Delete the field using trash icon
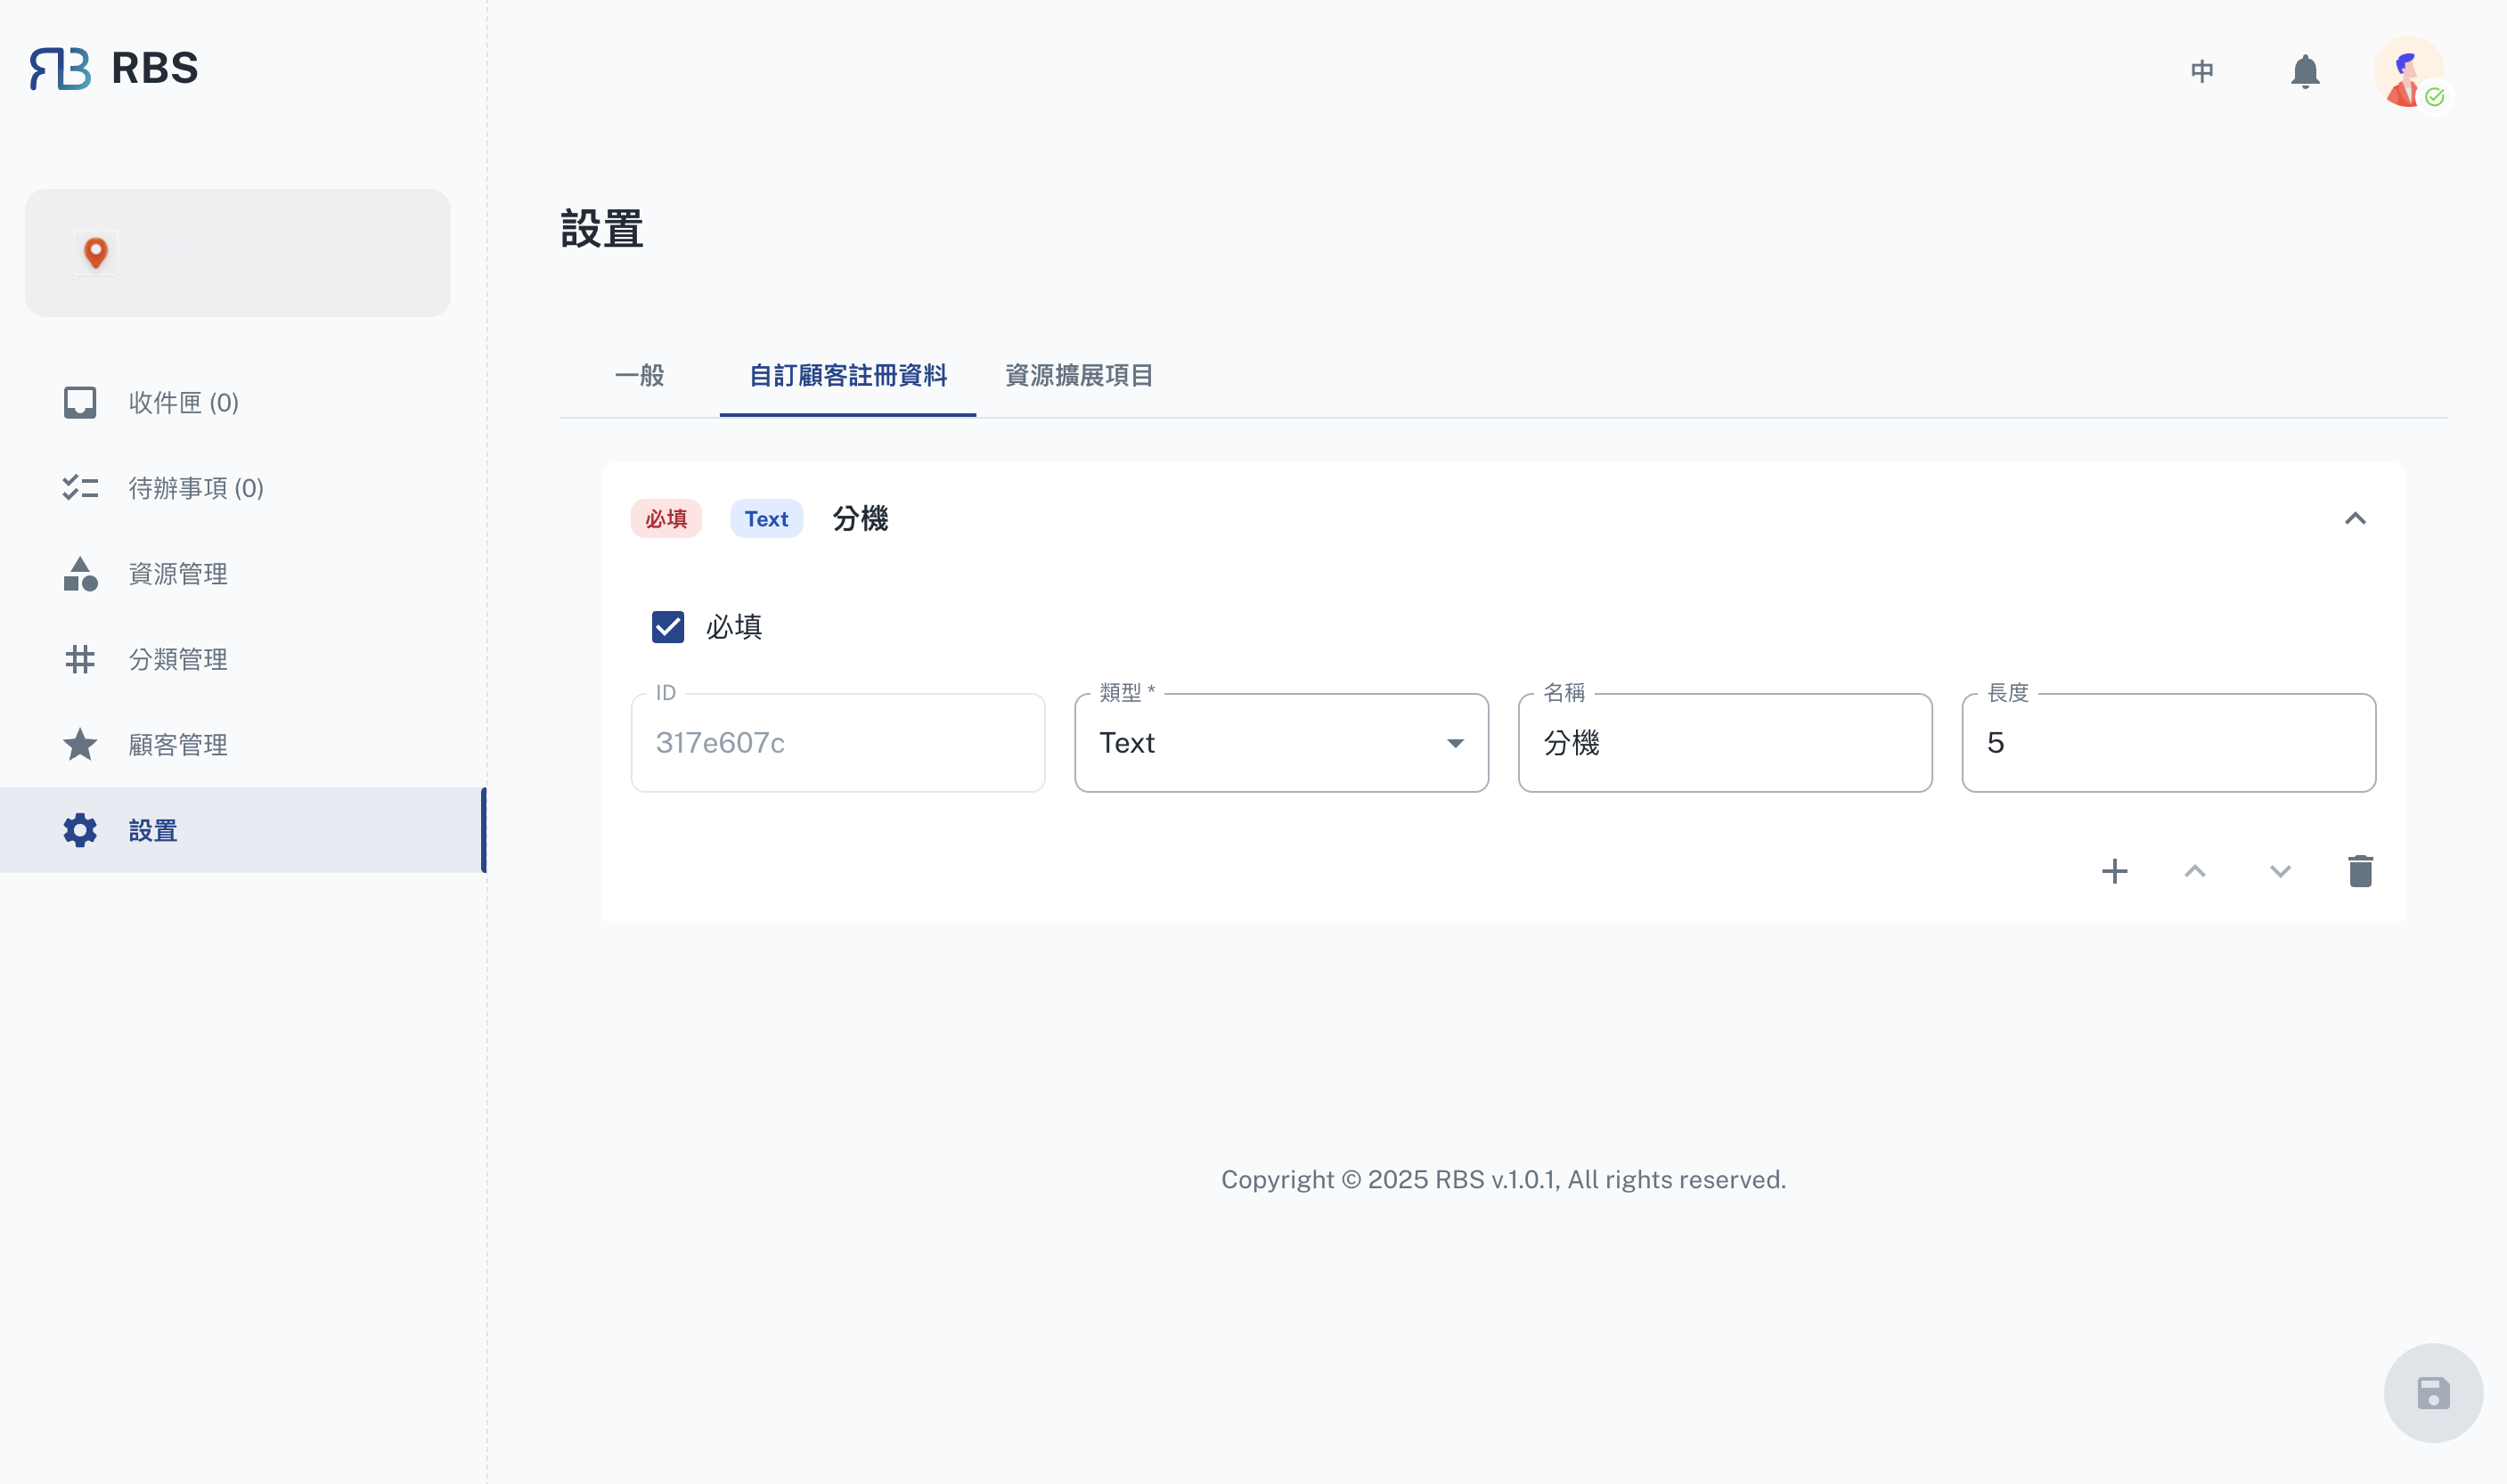Image resolution: width=2507 pixels, height=1484 pixels. point(2360,871)
